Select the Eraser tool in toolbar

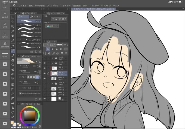click(x=13, y=60)
